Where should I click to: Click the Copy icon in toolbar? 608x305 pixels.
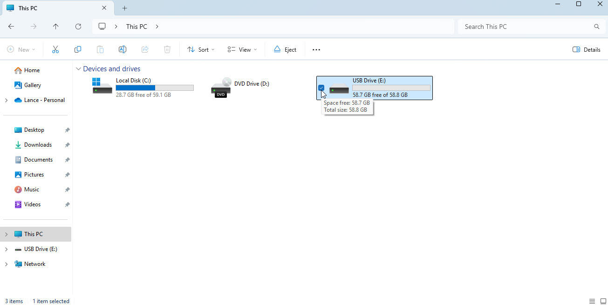click(78, 49)
